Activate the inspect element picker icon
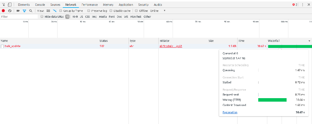The width and height of the screenshot is (312, 124). pyautogui.click(x=3, y=5)
